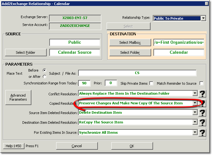Click the 'Place Text' label

(x=14, y=73)
